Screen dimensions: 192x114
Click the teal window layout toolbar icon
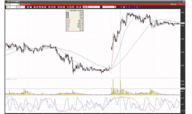pyautogui.click(x=30, y=7)
